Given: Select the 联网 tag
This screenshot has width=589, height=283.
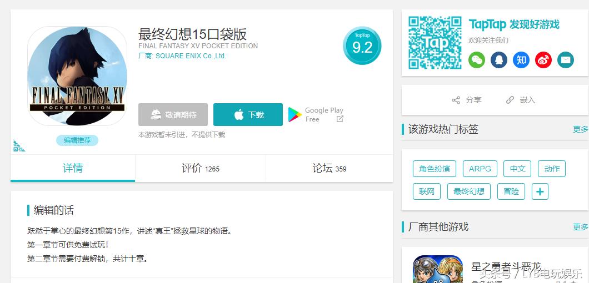Looking at the screenshot, I should click(426, 191).
